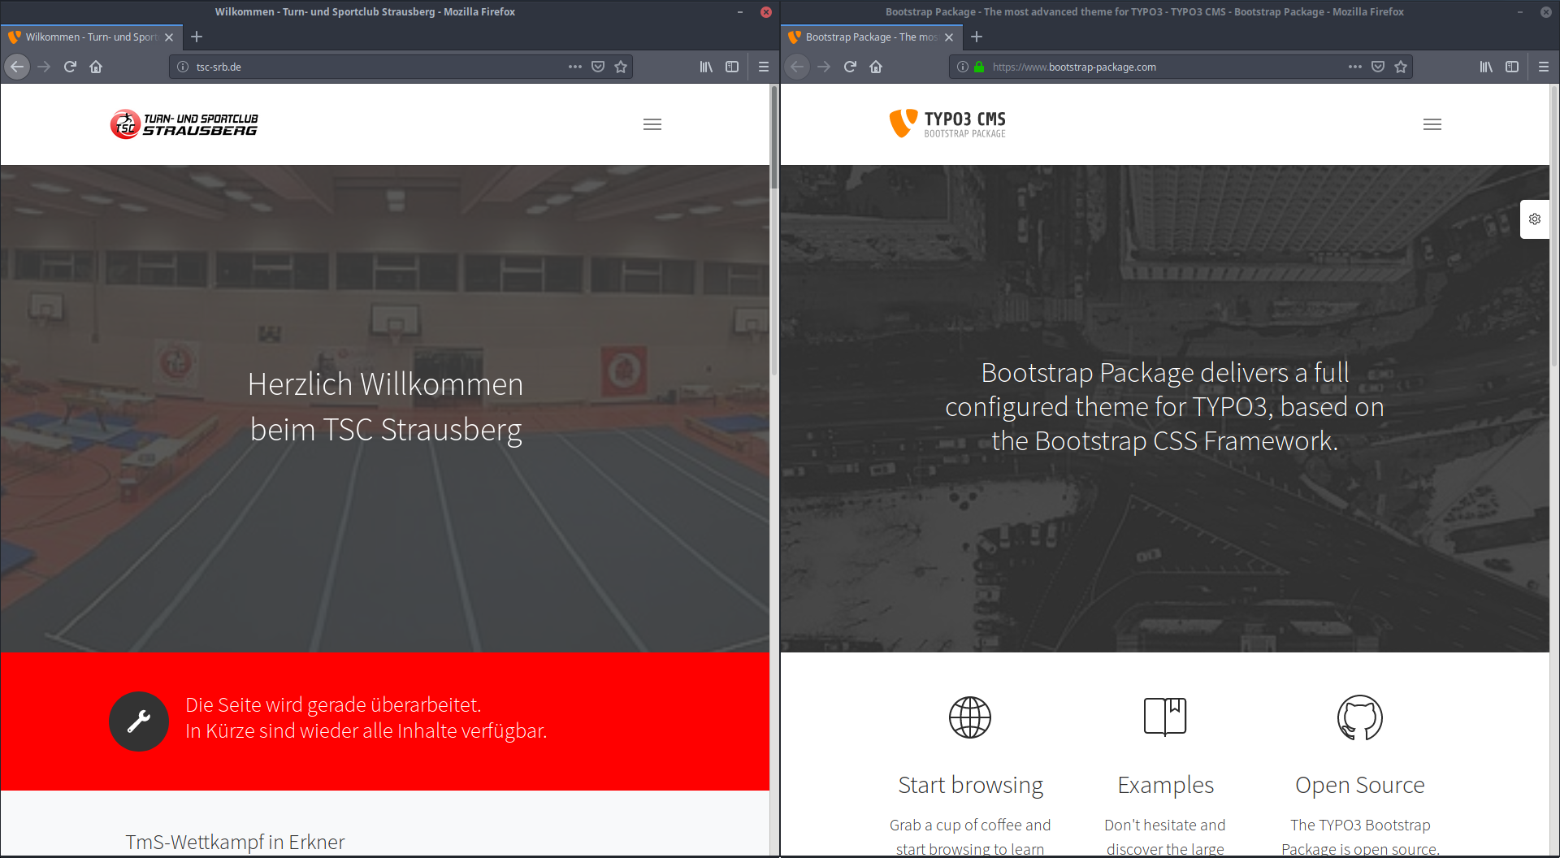Open new tab in right Firefox window
Screen dimensions: 1560x858
tap(977, 37)
